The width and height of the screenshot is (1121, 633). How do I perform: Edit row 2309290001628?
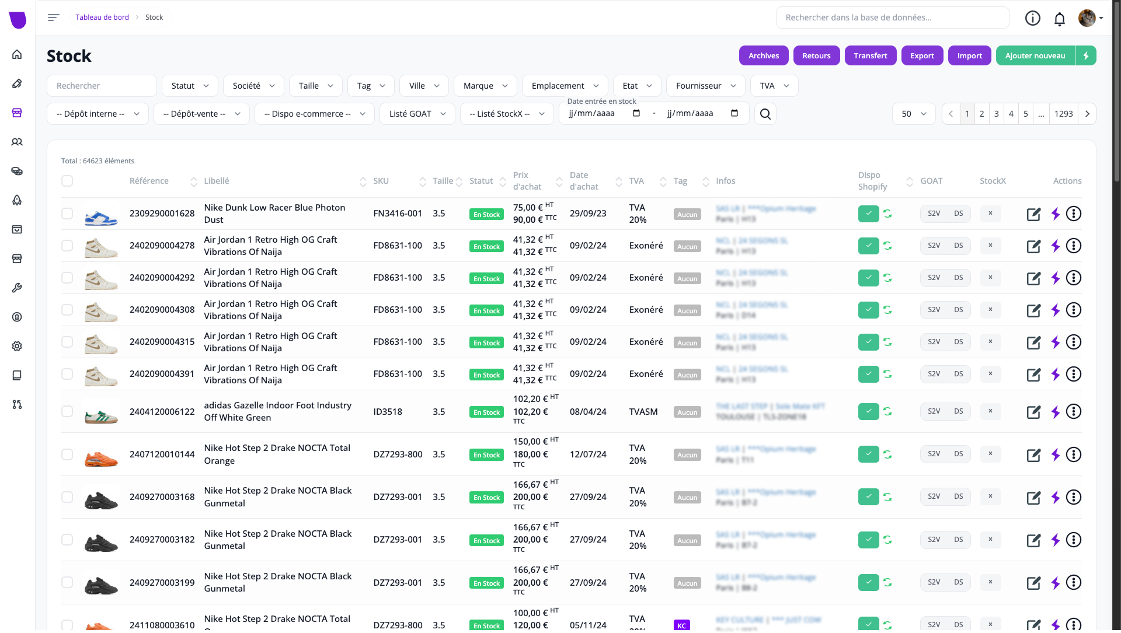click(x=1033, y=214)
